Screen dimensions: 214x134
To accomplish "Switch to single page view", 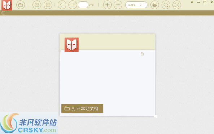I will click(x=37, y=5).
